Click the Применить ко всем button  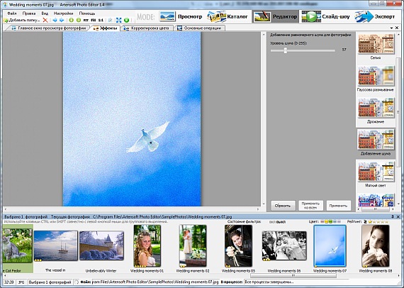point(310,206)
